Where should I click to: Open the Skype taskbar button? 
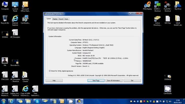(37, 101)
